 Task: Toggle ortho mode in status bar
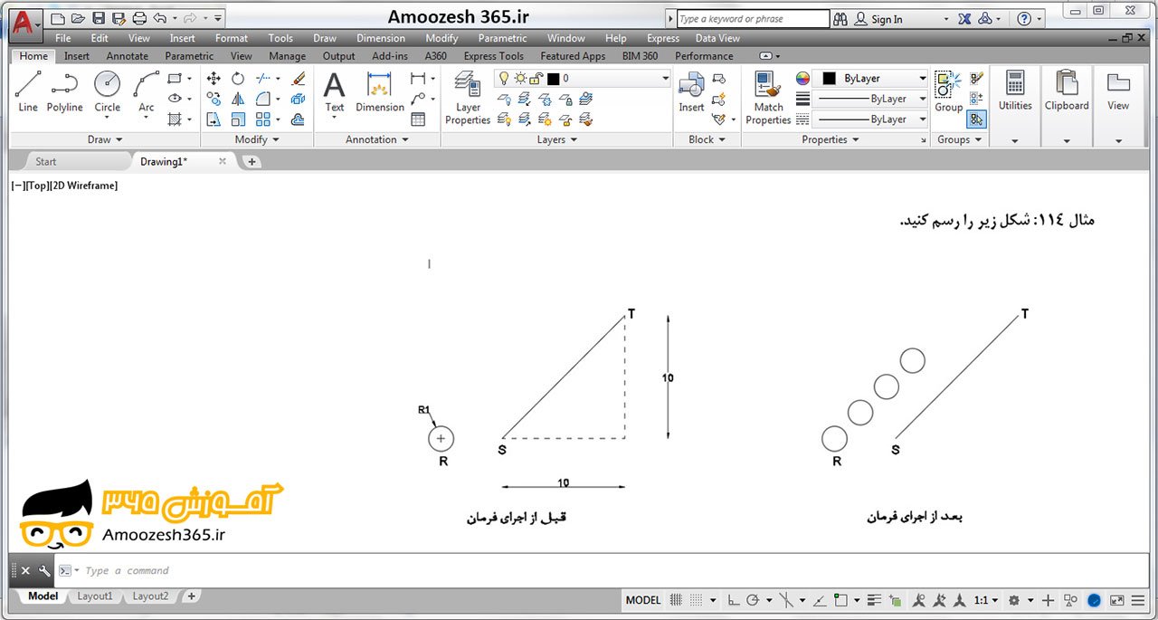point(734,600)
